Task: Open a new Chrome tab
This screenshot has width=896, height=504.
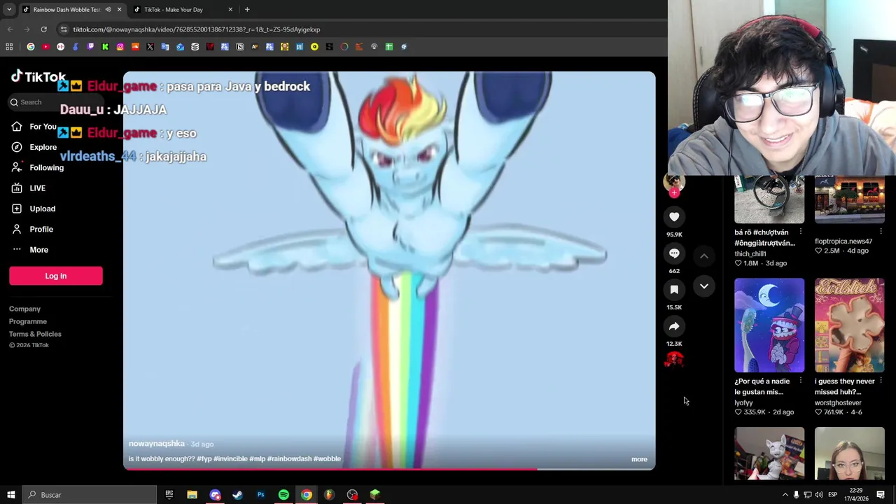Action: 247,10
